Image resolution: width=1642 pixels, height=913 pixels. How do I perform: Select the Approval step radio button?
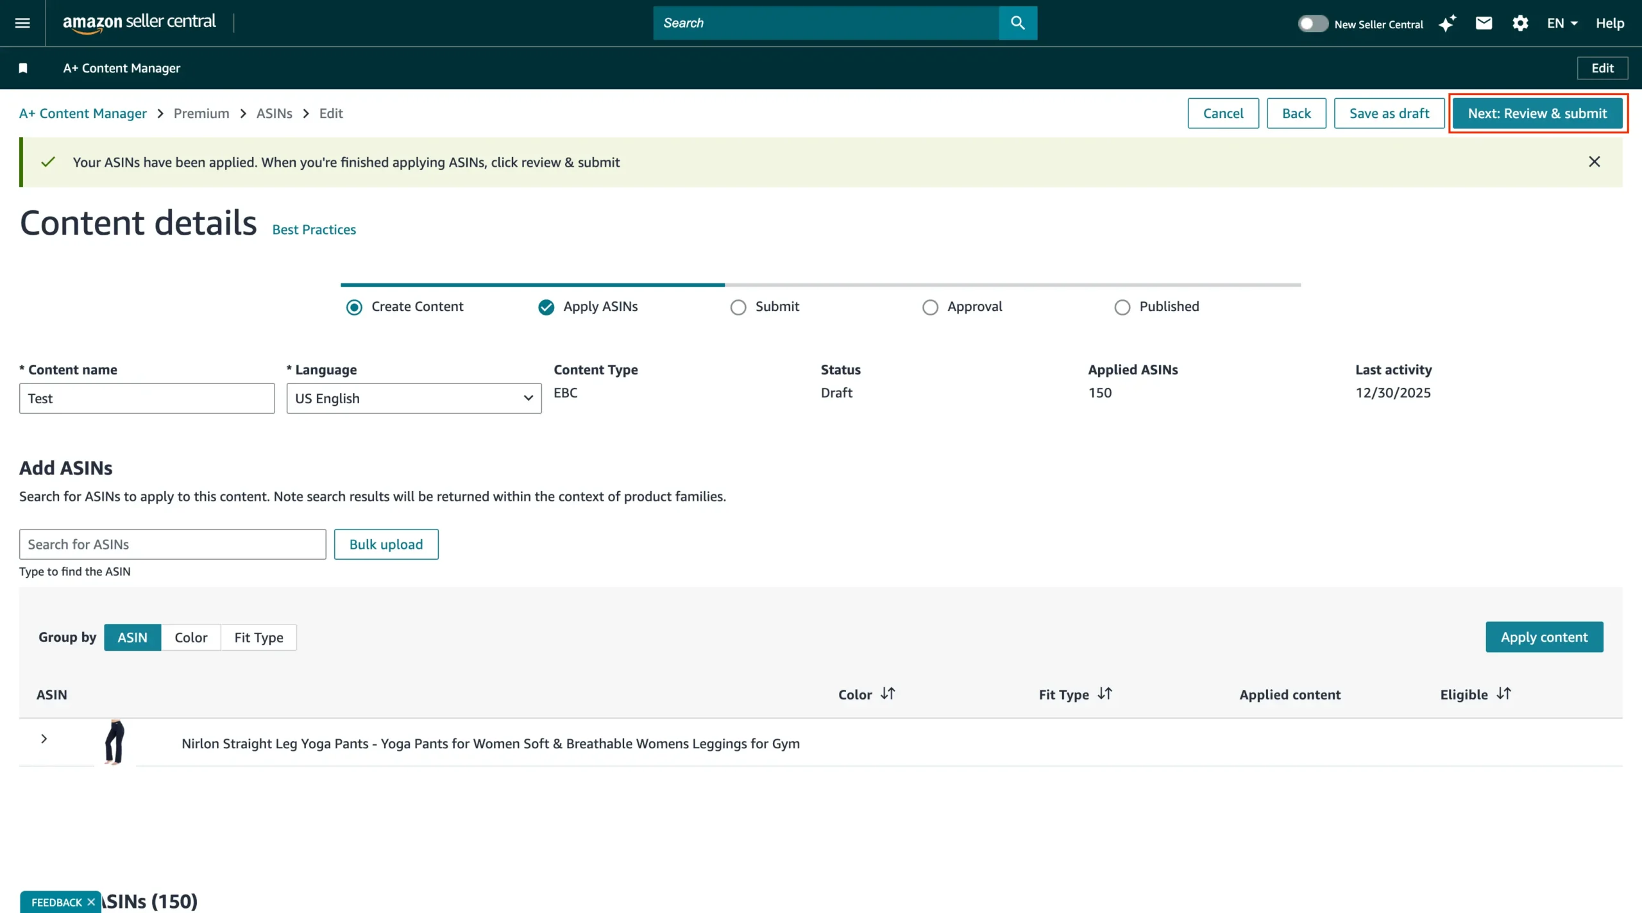pos(930,307)
